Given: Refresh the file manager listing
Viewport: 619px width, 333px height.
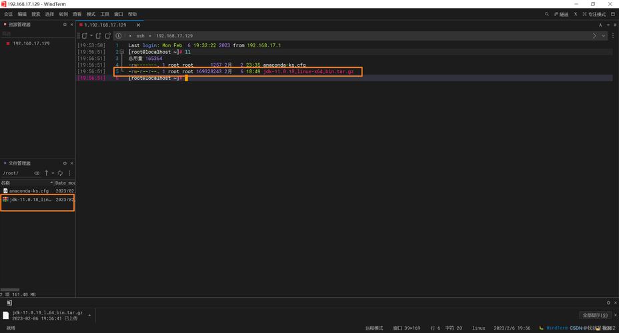Looking at the screenshot, I should 61,173.
